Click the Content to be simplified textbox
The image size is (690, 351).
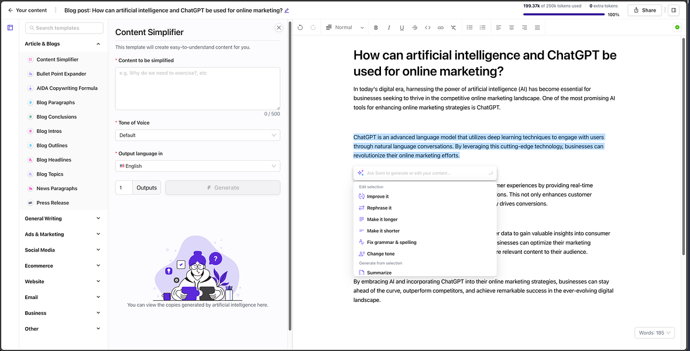pos(197,88)
